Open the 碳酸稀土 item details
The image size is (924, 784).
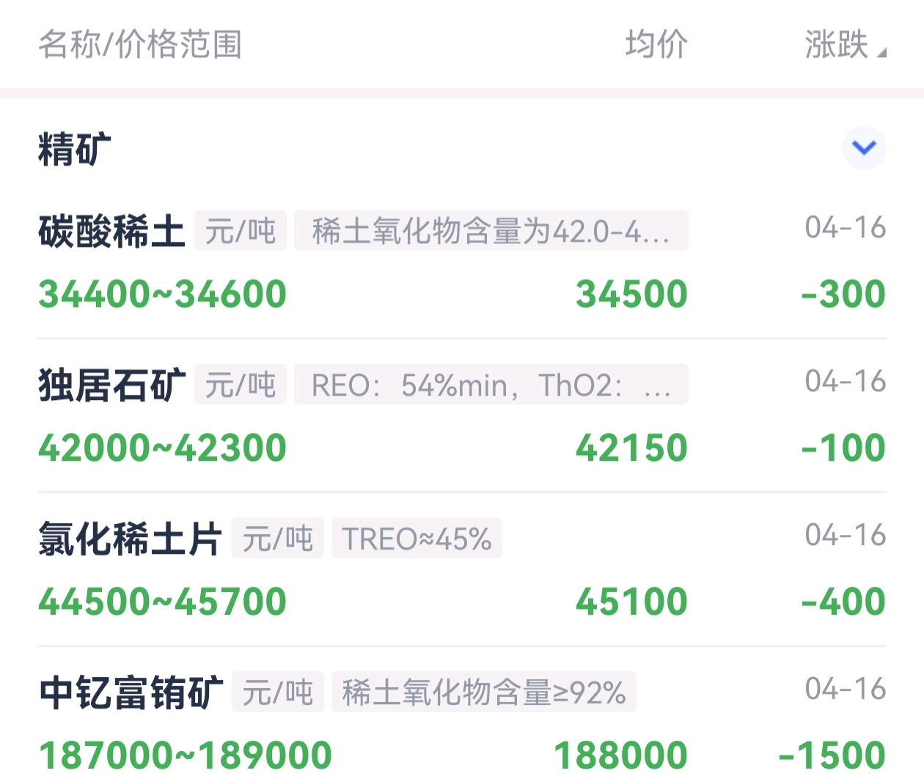(111, 232)
